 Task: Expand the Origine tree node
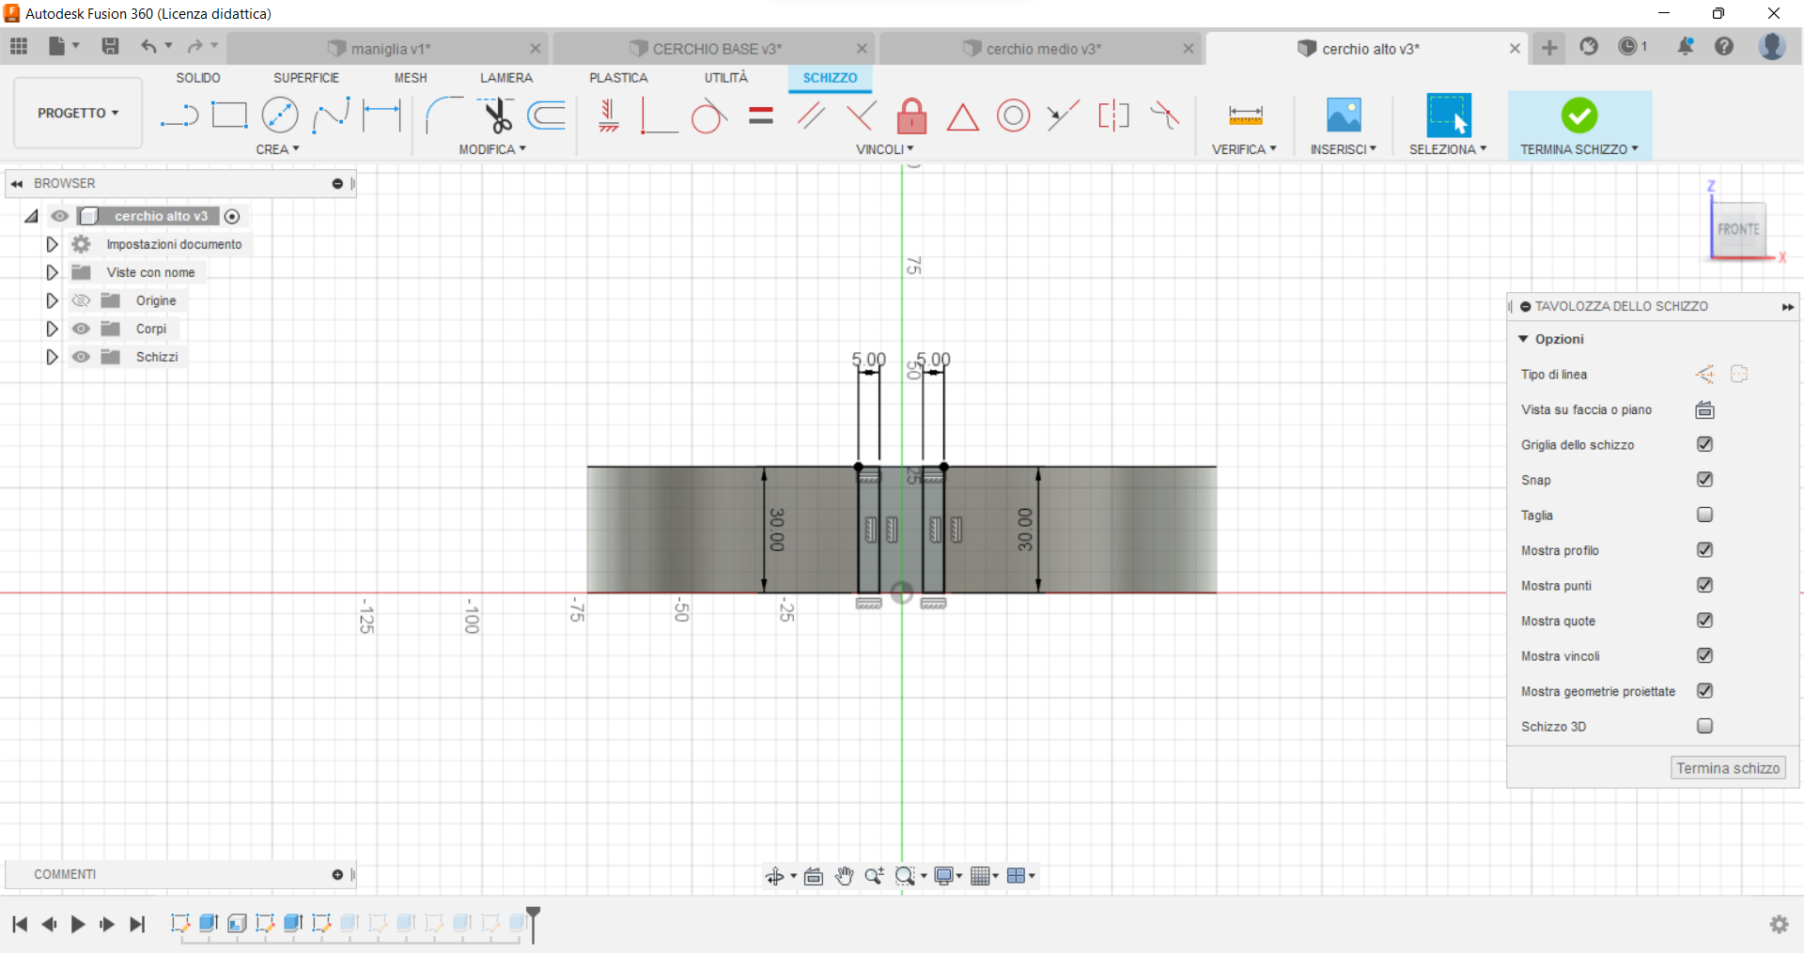point(51,300)
